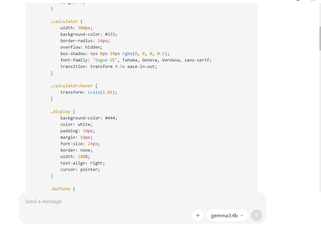This screenshot has width=321, height=225.
Task: Click the transform: scale(1.05) line
Action: click(89, 92)
